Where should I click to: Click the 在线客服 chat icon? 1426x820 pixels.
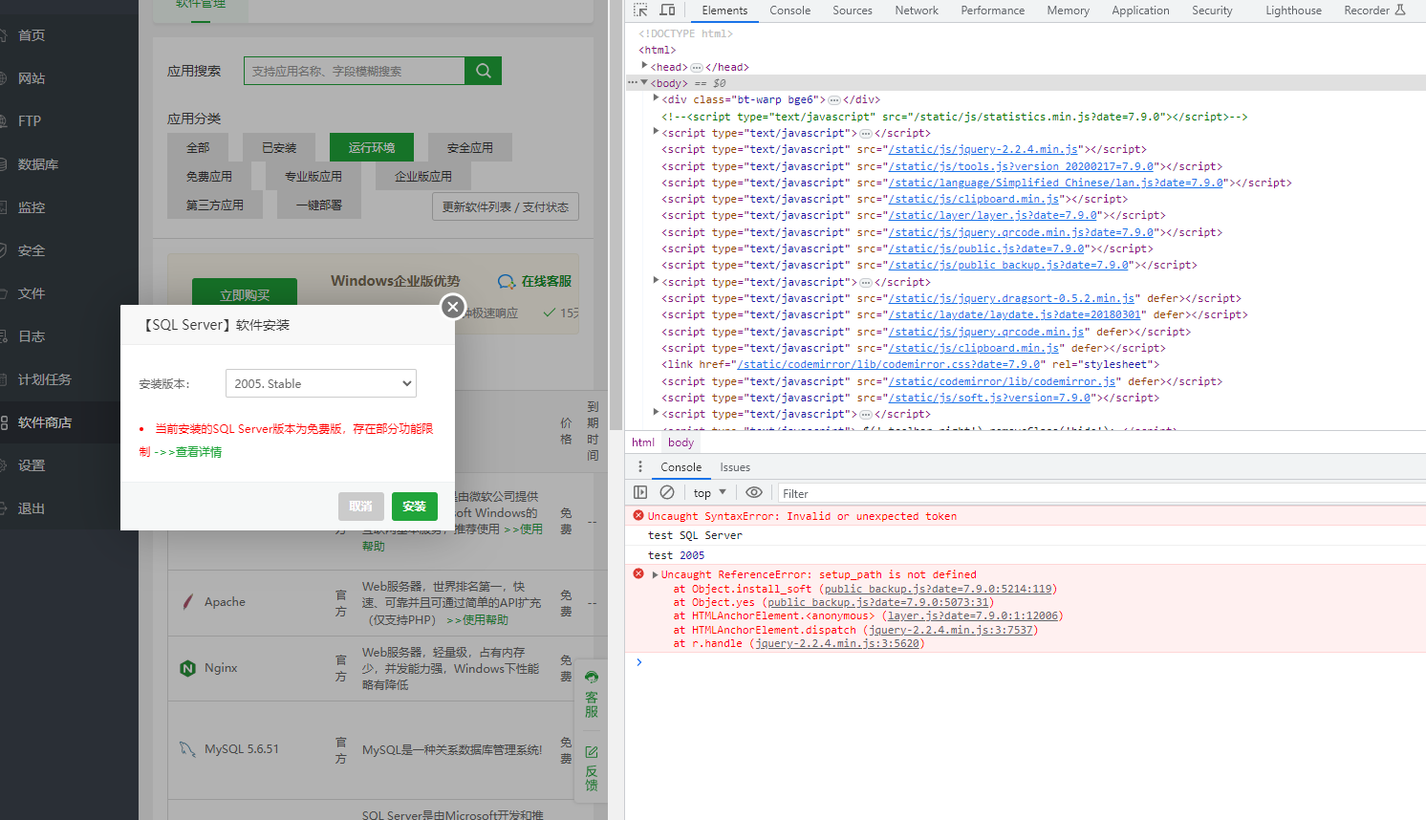507,281
